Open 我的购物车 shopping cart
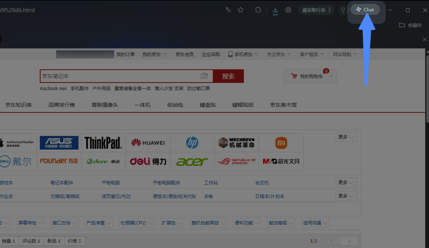429x248 pixels. click(310, 76)
